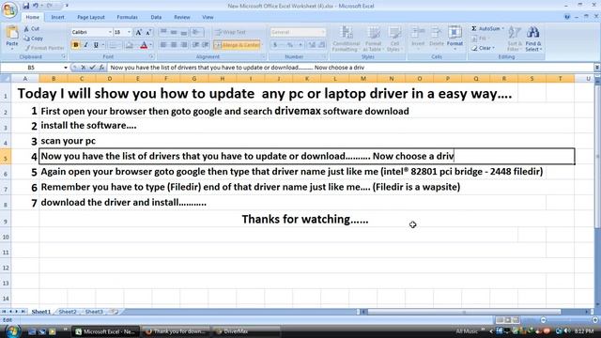601x338 pixels.
Task: Click the horizontal scrollbar thumb
Action: pyautogui.click(x=464, y=312)
